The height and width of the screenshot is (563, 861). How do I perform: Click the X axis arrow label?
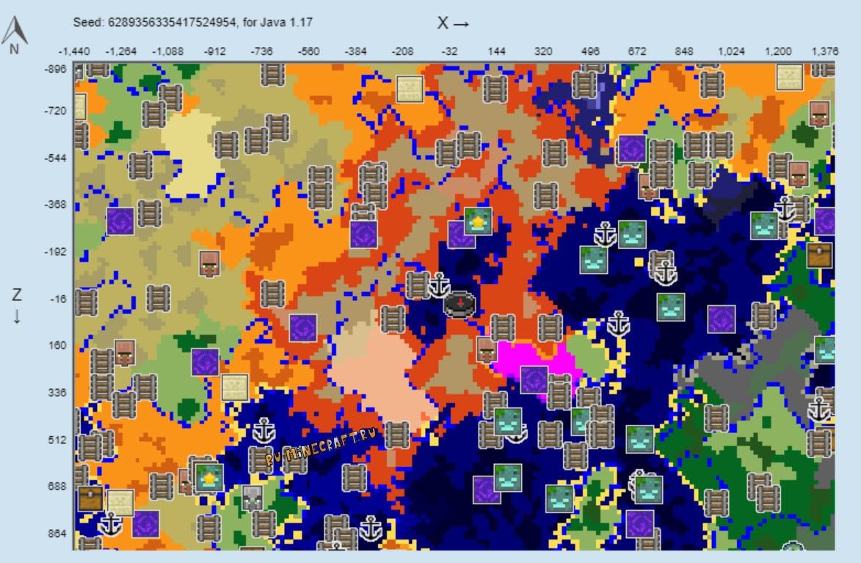pos(454,23)
